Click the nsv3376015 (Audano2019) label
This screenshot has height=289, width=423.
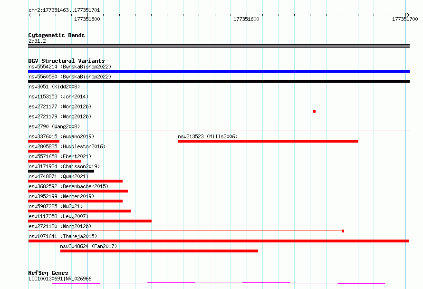point(61,136)
